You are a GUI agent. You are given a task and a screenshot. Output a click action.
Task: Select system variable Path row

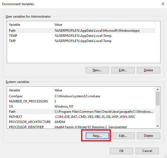pos(82,112)
